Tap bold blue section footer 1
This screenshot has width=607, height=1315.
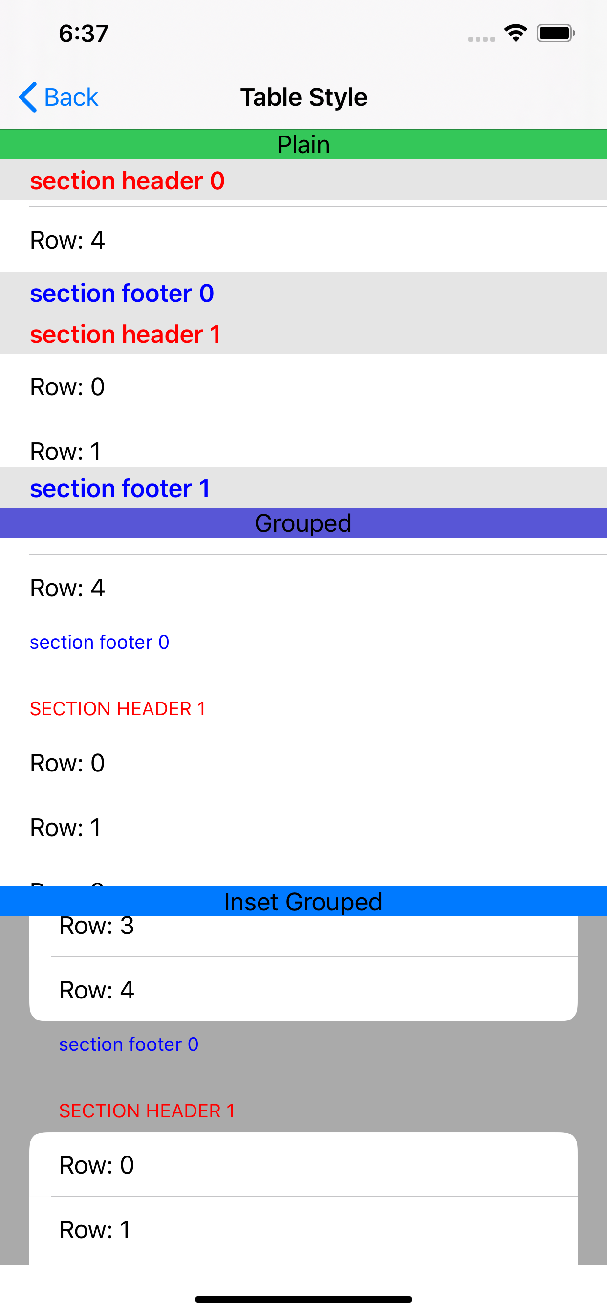120,488
